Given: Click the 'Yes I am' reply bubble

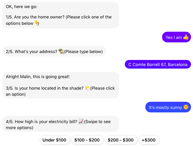Looking at the screenshot, I should tap(177, 37).
